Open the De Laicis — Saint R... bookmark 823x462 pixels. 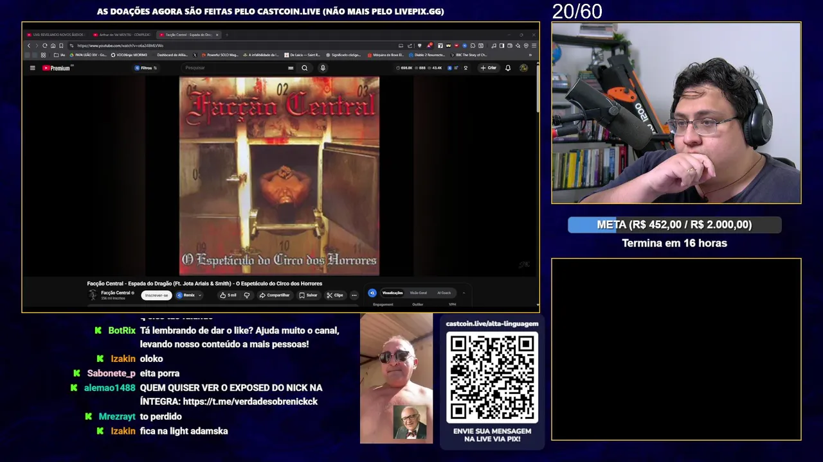point(302,55)
